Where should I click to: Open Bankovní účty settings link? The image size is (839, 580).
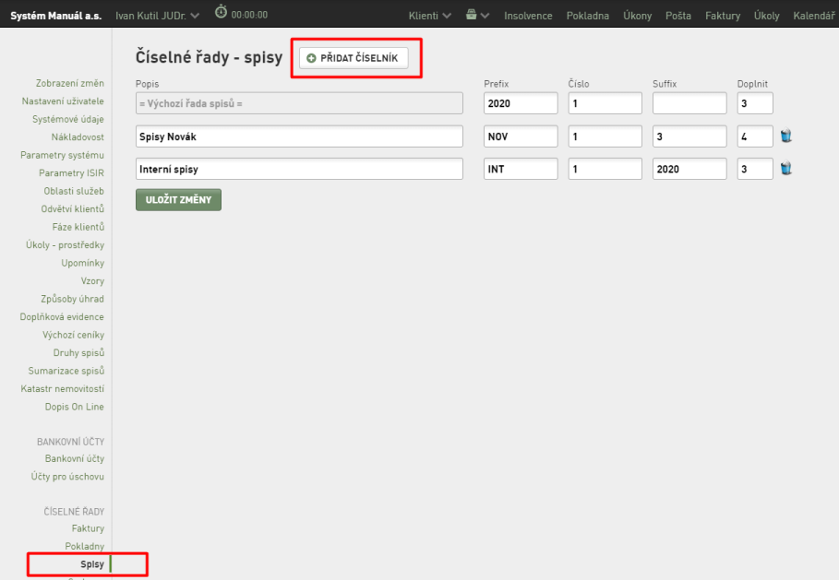75,458
